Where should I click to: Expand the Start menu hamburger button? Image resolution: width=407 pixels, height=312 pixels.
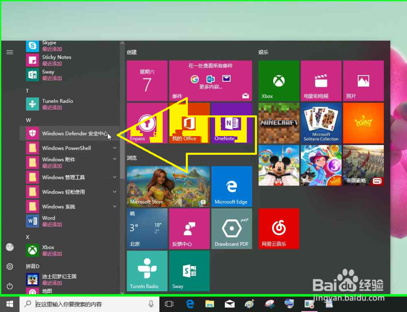click(10, 52)
